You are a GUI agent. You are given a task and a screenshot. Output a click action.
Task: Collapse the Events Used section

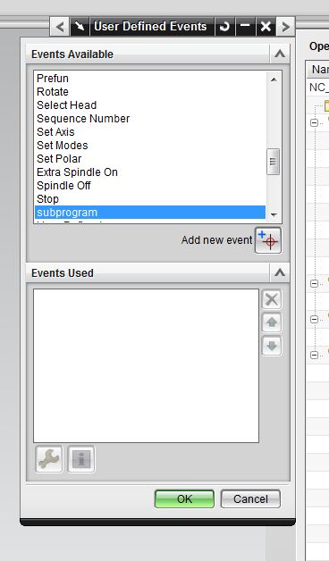point(280,273)
